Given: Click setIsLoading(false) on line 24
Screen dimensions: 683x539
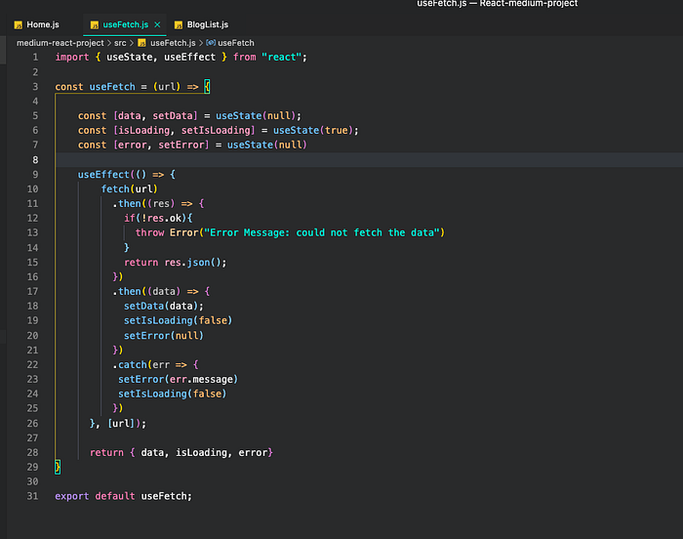Looking at the screenshot, I should click(x=173, y=394).
